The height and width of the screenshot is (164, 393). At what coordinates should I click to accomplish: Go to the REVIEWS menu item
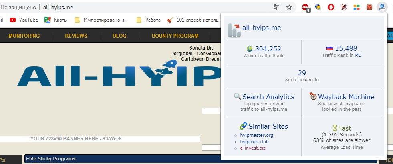(76, 36)
